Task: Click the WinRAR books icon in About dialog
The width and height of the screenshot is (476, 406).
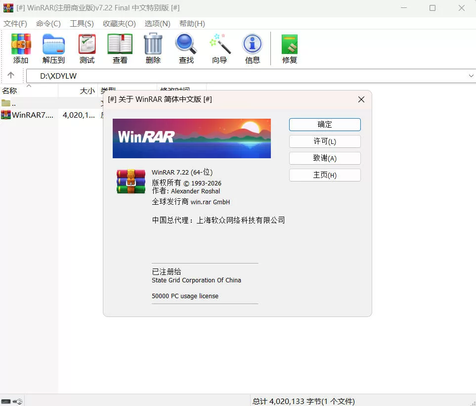Action: coord(131,181)
